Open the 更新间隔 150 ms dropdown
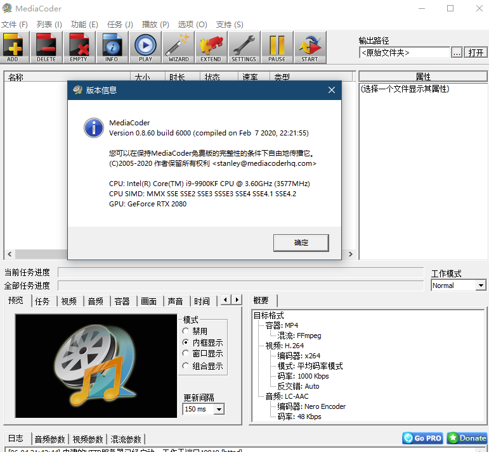Image resolution: width=489 pixels, height=452 pixels. point(204,409)
